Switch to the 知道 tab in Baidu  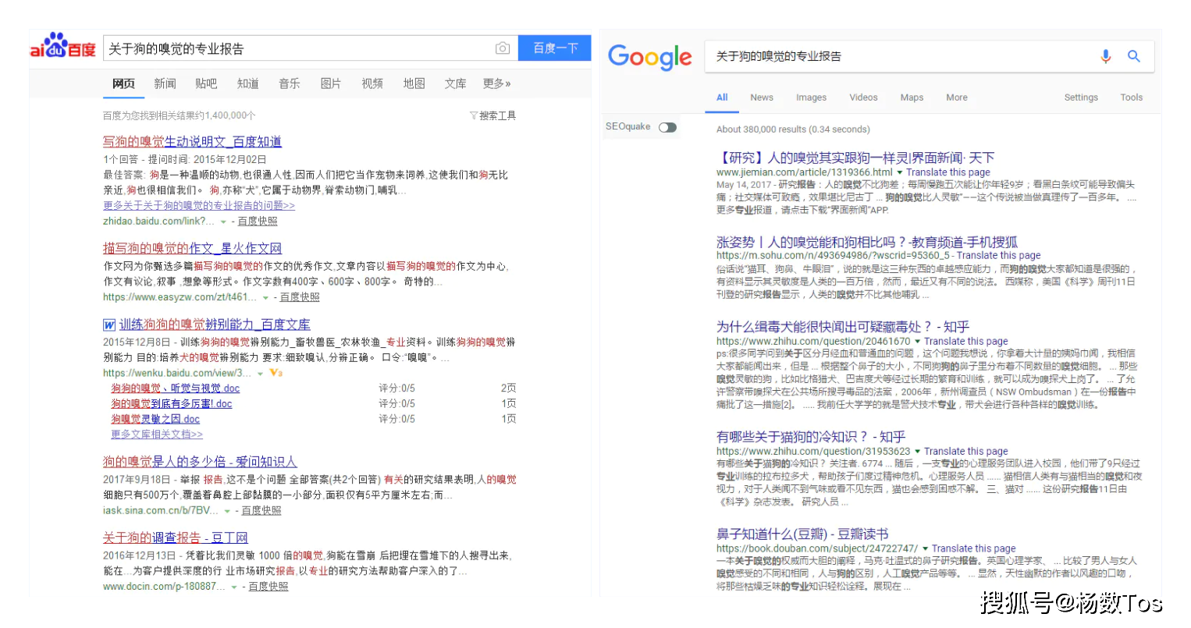tap(248, 83)
